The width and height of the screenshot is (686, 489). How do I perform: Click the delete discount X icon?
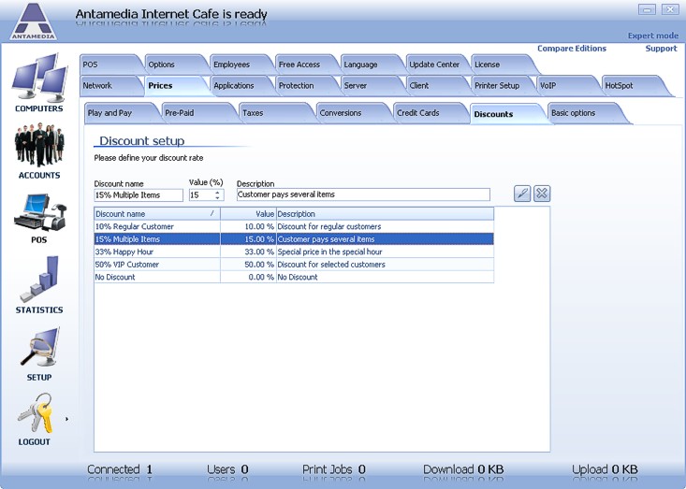click(x=542, y=194)
